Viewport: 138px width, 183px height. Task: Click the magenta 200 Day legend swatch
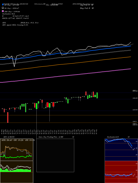3,11
